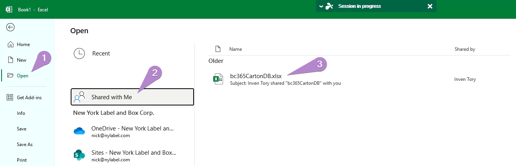The image size is (516, 166).
Task: Click the Older group heading
Action: (216, 61)
